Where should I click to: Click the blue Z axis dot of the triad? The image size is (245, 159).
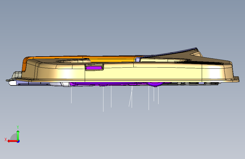(x=18, y=141)
